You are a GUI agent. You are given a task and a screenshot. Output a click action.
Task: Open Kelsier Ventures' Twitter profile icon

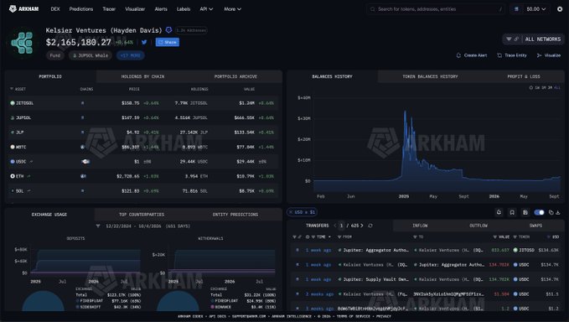pyautogui.click(x=144, y=42)
